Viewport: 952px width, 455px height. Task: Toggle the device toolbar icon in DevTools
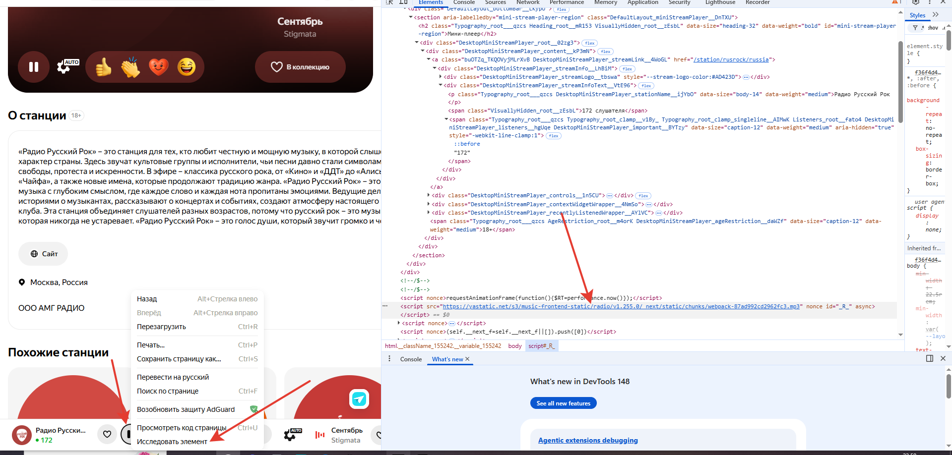[403, 2]
